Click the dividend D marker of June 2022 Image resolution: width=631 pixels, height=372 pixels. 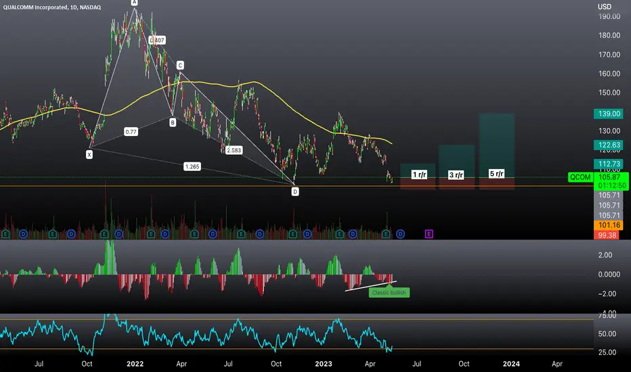213,233
